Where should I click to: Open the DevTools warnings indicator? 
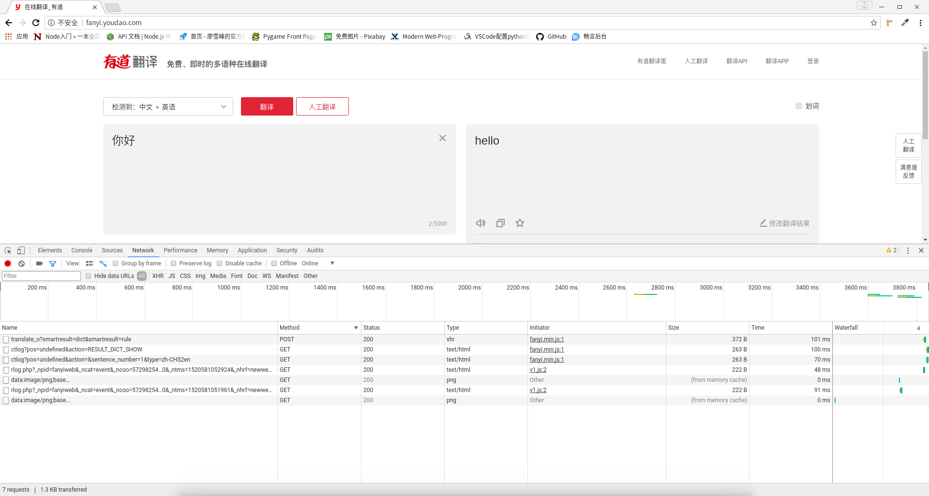[891, 250]
